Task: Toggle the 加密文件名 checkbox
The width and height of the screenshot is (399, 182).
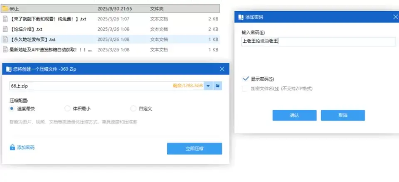Action: pos(245,89)
